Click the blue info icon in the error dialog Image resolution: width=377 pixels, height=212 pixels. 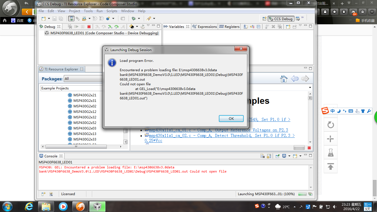pos(112,62)
